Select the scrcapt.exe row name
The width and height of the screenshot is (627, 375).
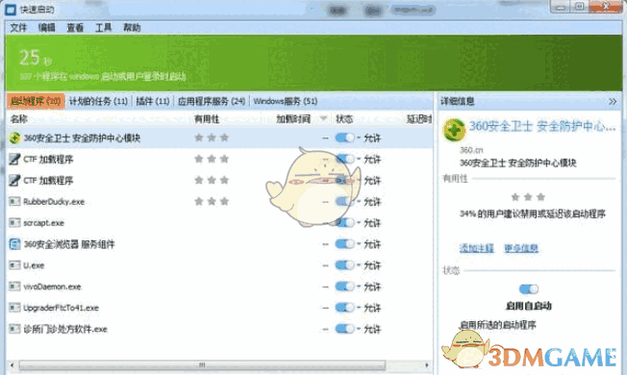click(x=43, y=223)
